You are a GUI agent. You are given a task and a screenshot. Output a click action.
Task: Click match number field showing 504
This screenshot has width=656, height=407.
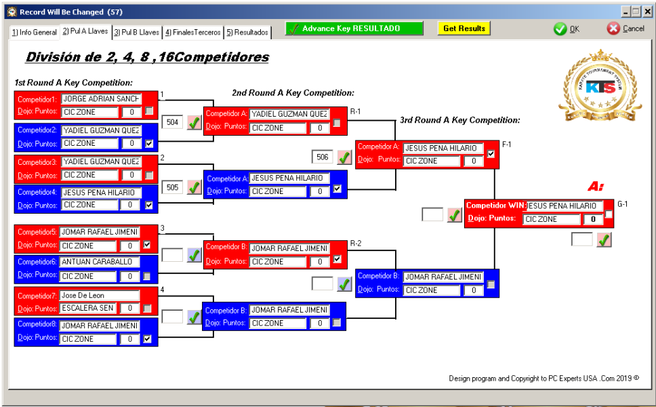click(x=172, y=122)
